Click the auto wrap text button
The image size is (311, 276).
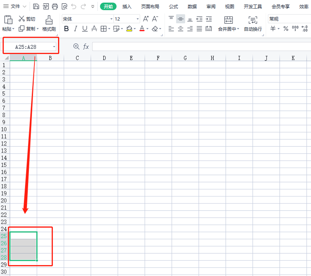(x=253, y=24)
